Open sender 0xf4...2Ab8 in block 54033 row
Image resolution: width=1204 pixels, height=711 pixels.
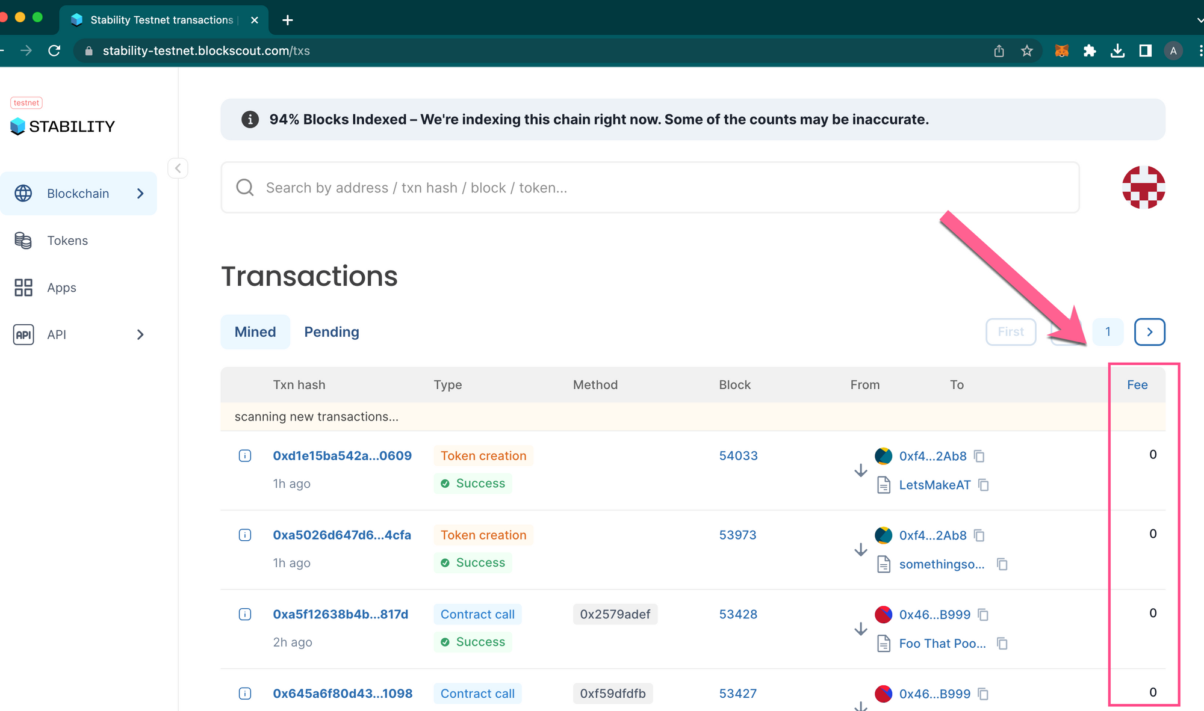pos(932,456)
